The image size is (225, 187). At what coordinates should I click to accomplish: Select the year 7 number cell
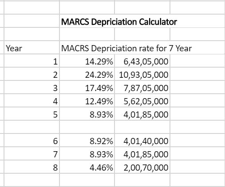coord(32,154)
